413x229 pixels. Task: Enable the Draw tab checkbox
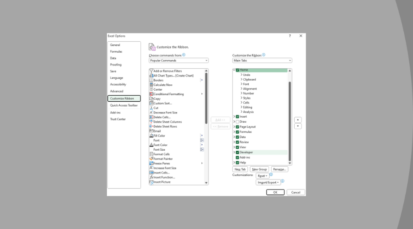(x=237, y=122)
